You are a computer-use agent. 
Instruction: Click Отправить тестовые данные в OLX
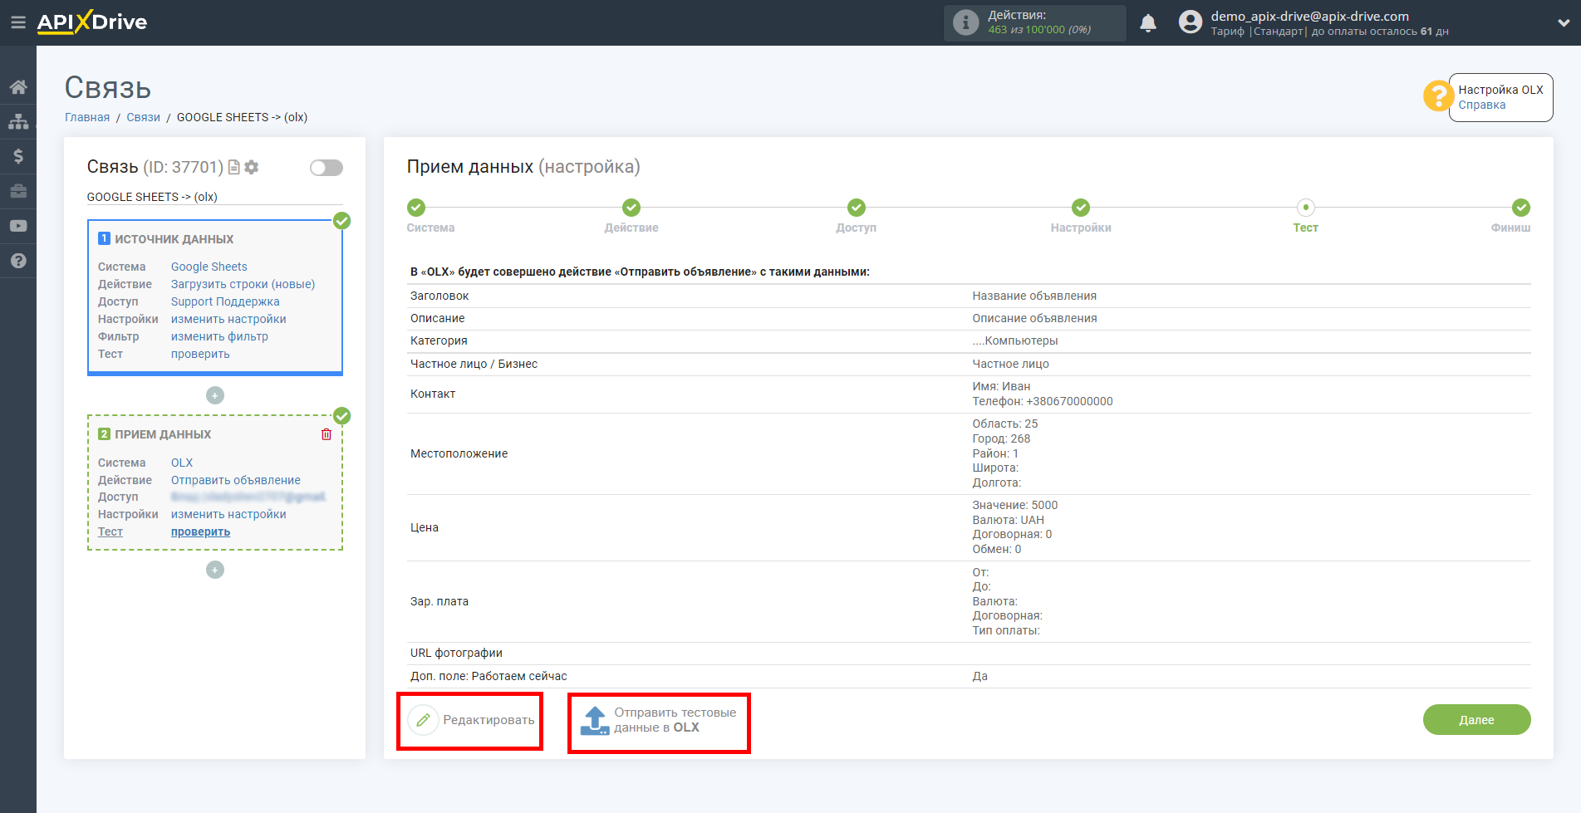(x=659, y=720)
